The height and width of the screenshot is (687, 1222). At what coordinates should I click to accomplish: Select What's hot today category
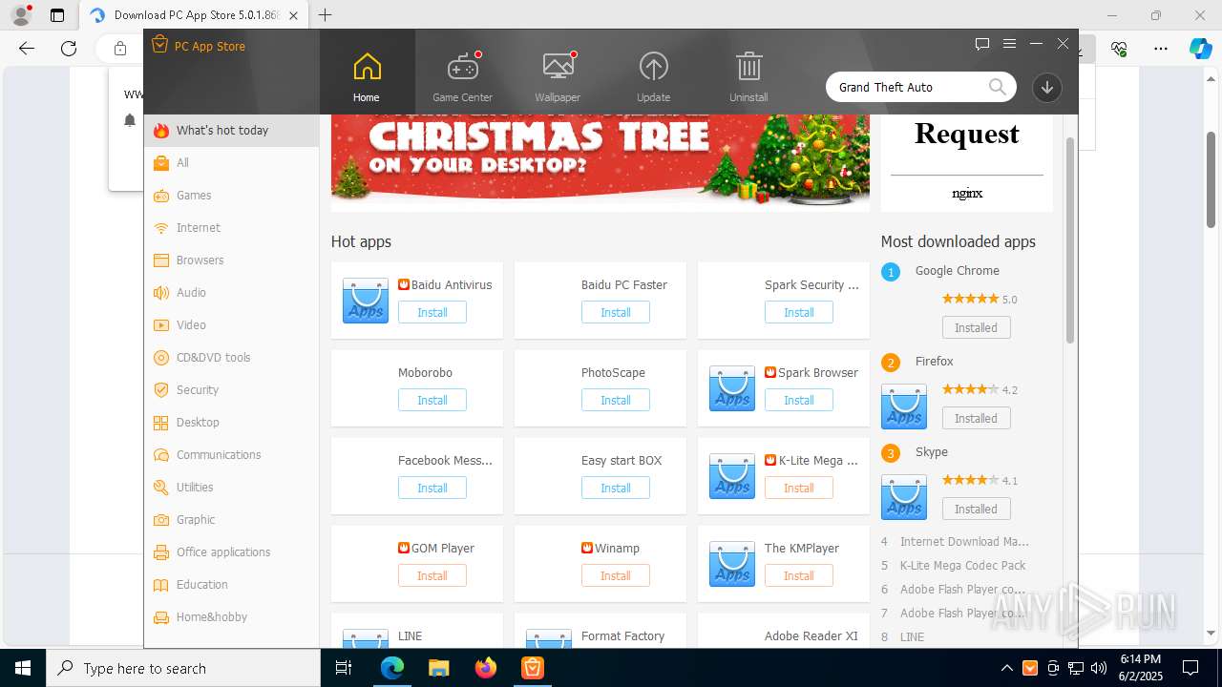click(x=232, y=131)
